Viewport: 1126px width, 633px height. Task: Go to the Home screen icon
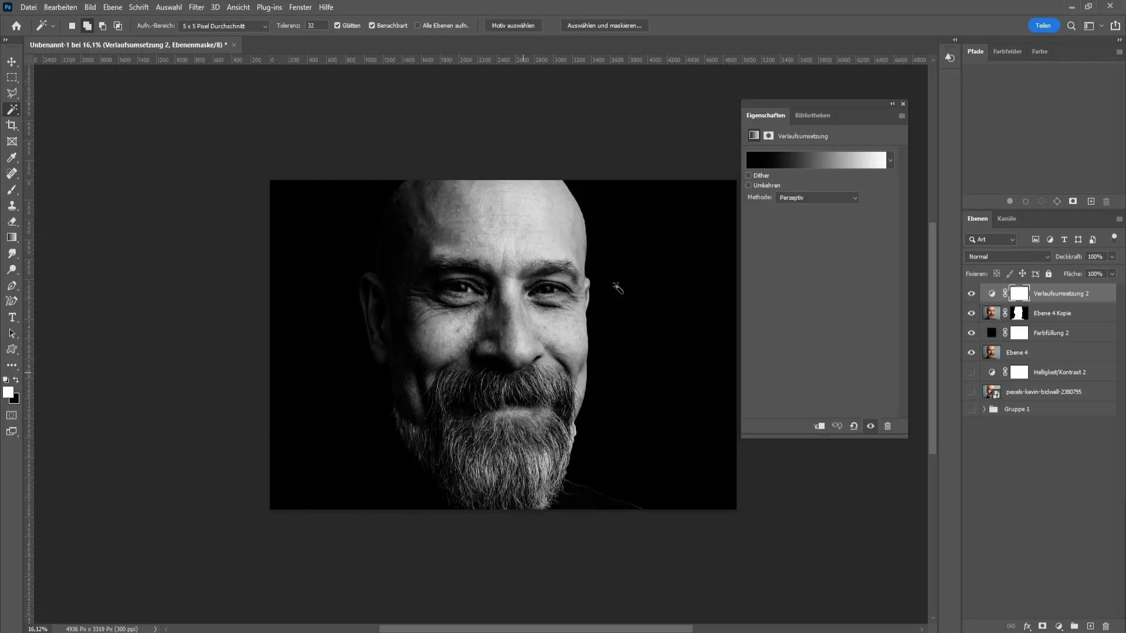pyautogui.click(x=16, y=26)
